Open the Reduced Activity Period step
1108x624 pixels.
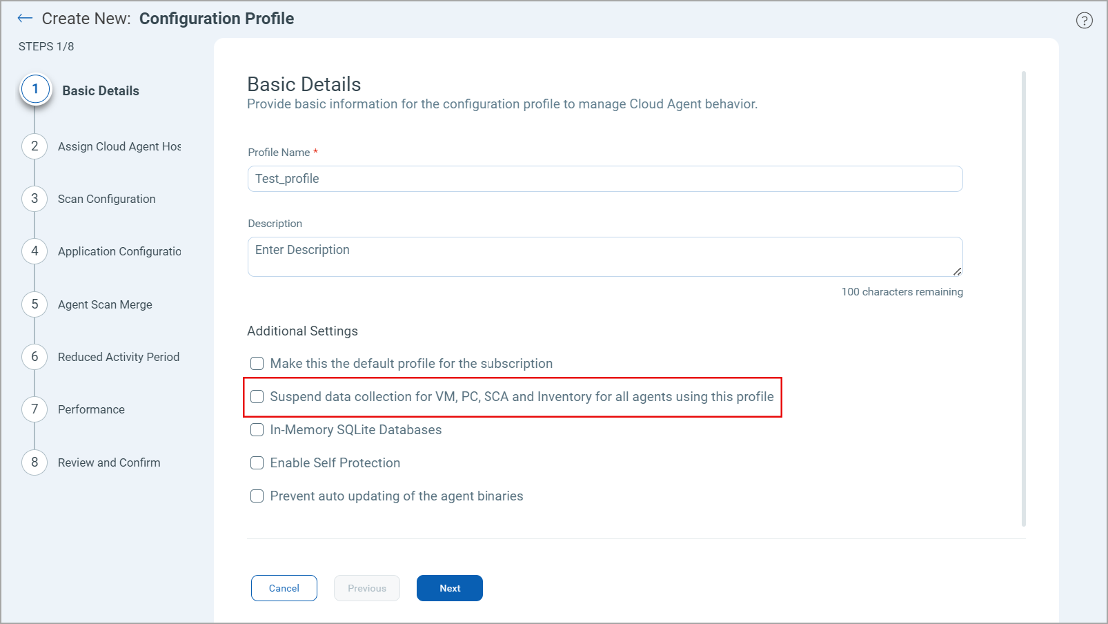point(34,356)
